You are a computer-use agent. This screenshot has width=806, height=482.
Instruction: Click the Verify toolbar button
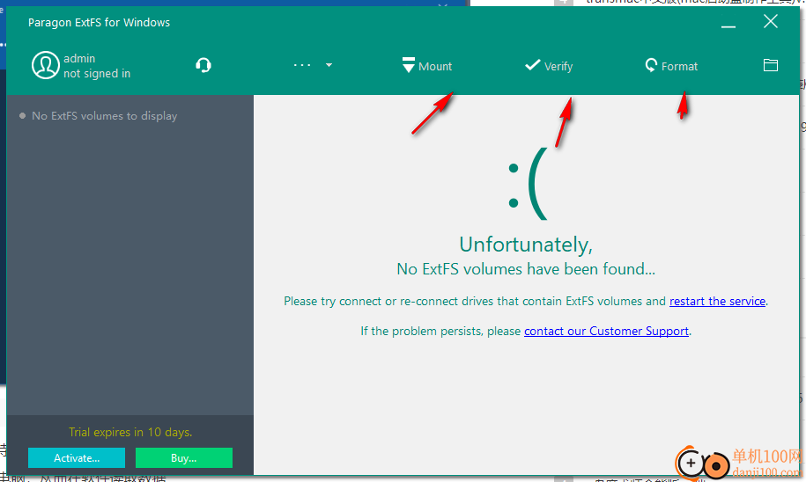[x=549, y=66]
